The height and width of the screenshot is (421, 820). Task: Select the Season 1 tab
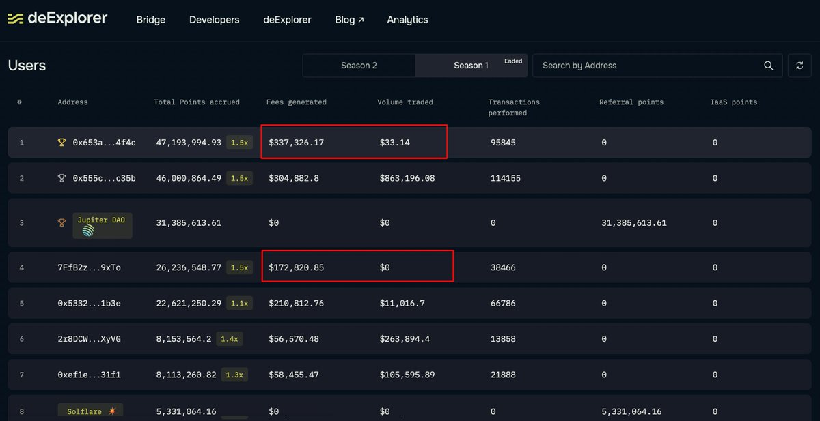click(x=471, y=66)
